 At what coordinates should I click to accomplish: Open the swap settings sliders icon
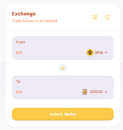(x=95, y=17)
